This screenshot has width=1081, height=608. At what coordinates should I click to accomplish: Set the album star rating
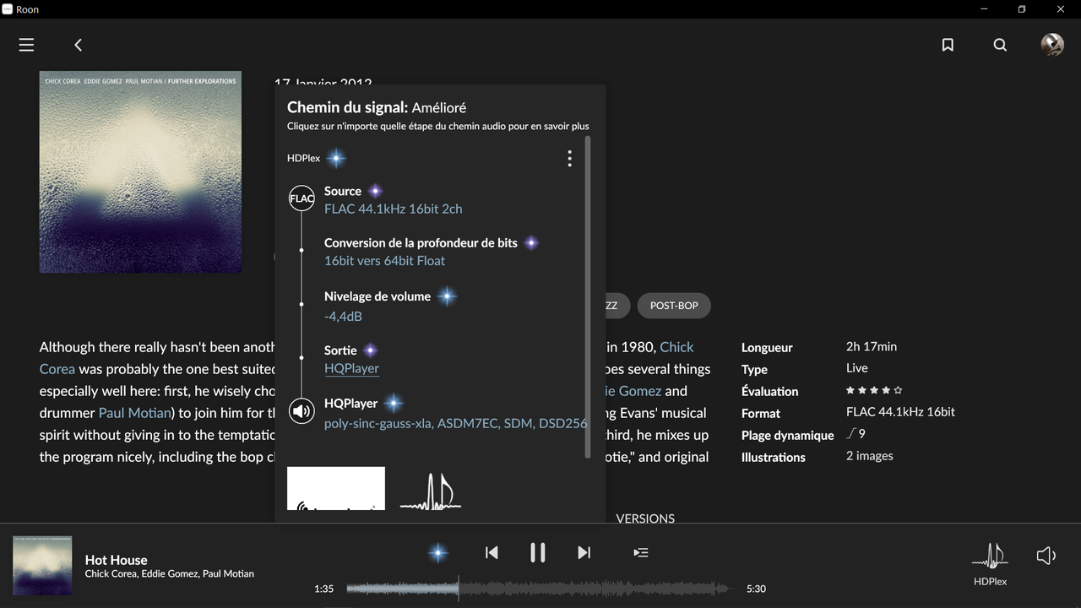[874, 390]
